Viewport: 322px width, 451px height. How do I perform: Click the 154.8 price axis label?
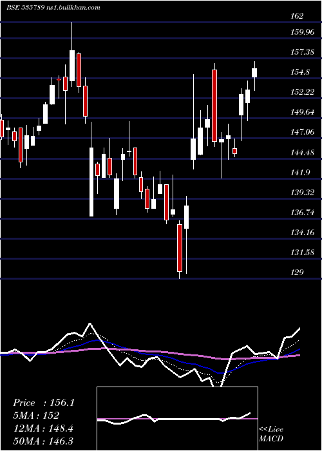tap(300, 72)
